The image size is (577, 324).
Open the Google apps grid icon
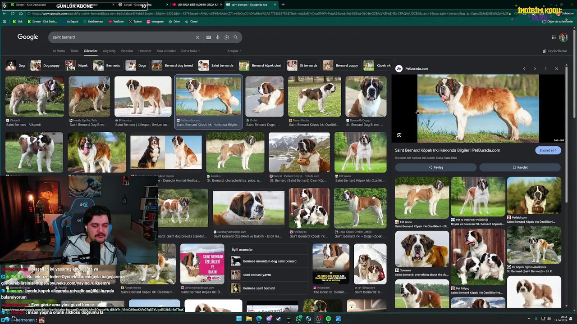pos(554,37)
